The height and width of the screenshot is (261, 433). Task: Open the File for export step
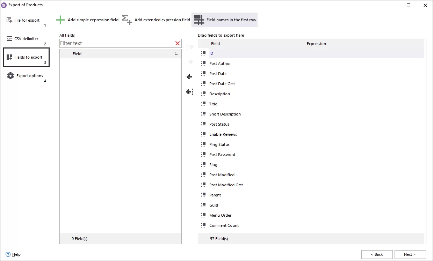pos(27,20)
